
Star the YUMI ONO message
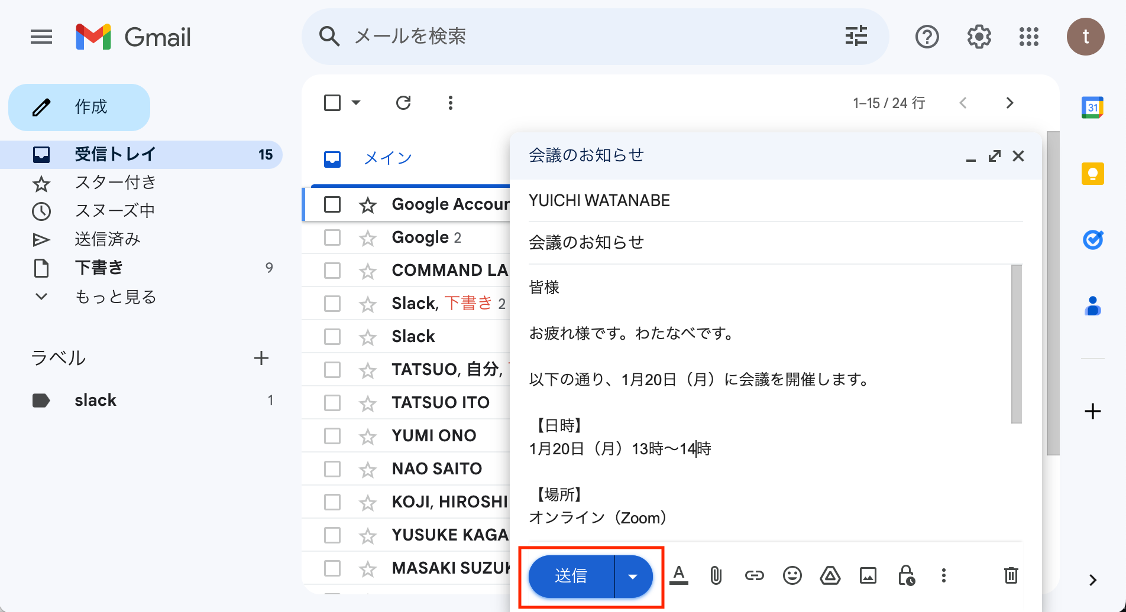[x=368, y=436]
